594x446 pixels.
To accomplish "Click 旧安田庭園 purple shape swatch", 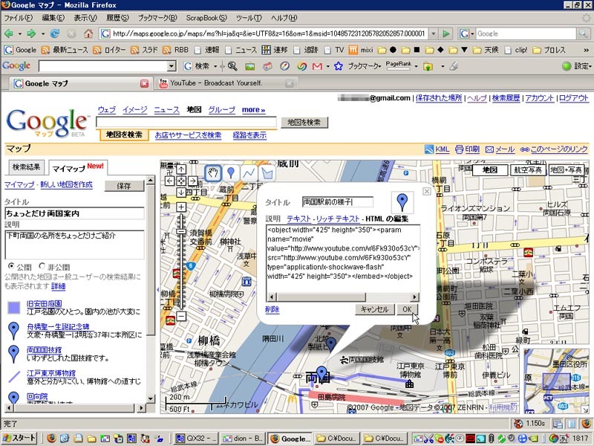I will [14, 307].
